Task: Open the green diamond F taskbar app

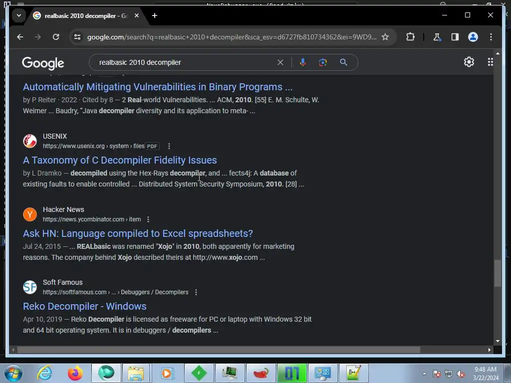Action: 199,373
